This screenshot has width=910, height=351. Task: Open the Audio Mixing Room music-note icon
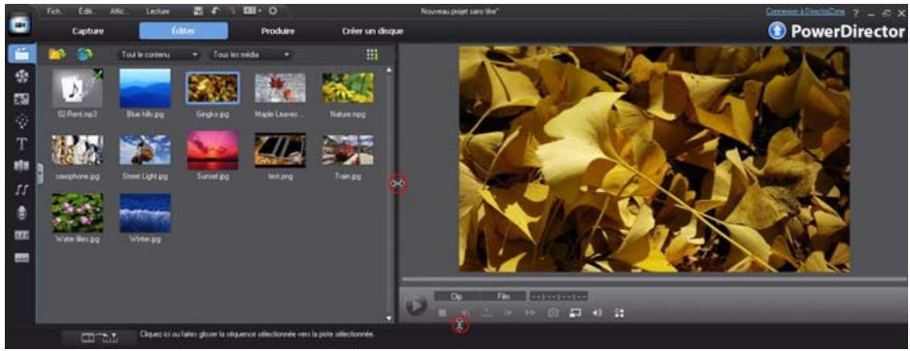(x=21, y=189)
